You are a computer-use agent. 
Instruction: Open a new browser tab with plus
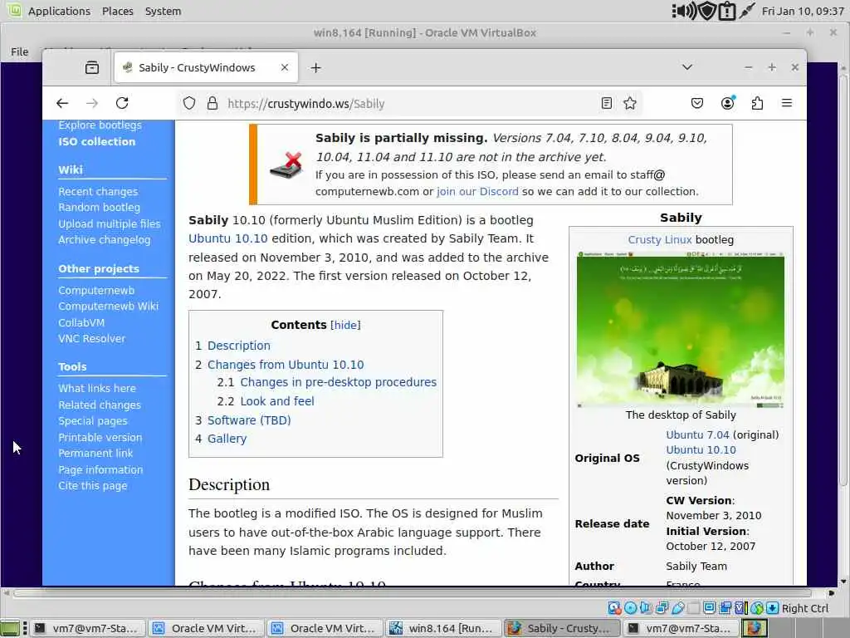point(316,68)
